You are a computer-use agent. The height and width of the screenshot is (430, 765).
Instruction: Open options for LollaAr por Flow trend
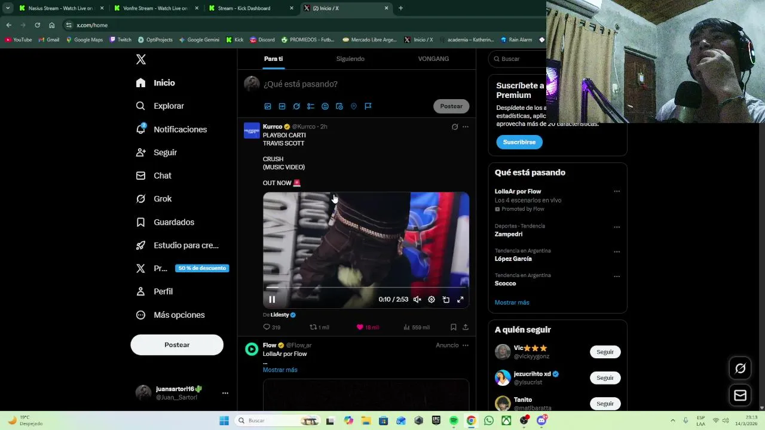pyautogui.click(x=617, y=192)
